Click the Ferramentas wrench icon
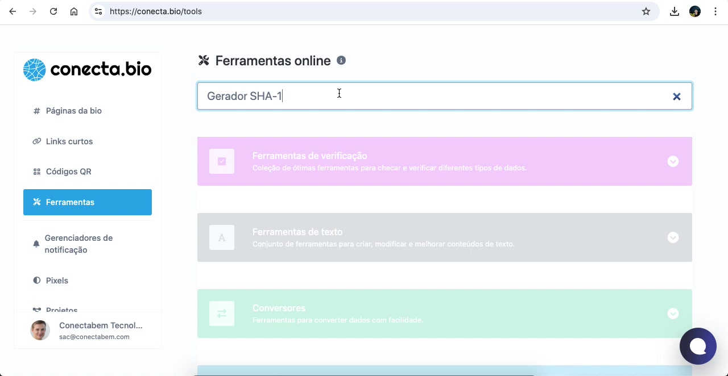This screenshot has height=376, width=728. pos(38,202)
